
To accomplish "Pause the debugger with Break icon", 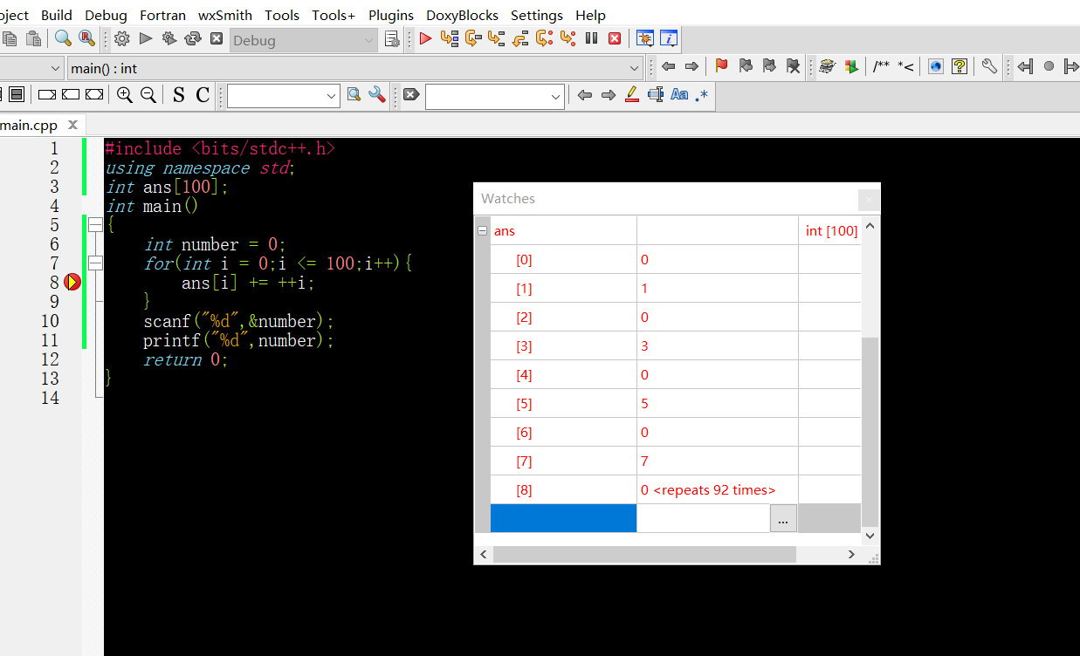I will coord(591,38).
